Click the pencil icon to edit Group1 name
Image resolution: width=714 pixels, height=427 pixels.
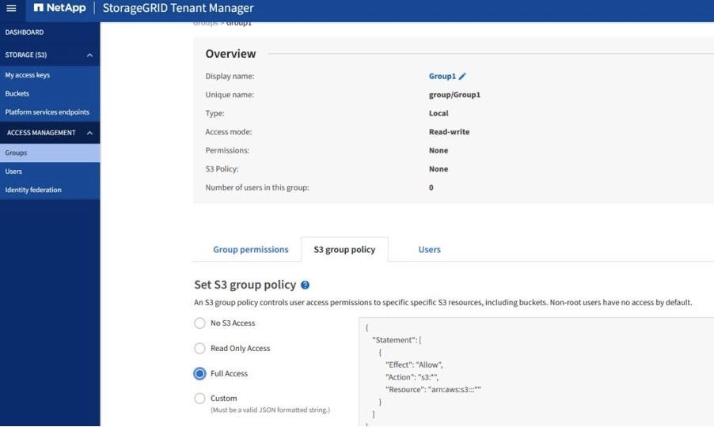[x=462, y=77]
